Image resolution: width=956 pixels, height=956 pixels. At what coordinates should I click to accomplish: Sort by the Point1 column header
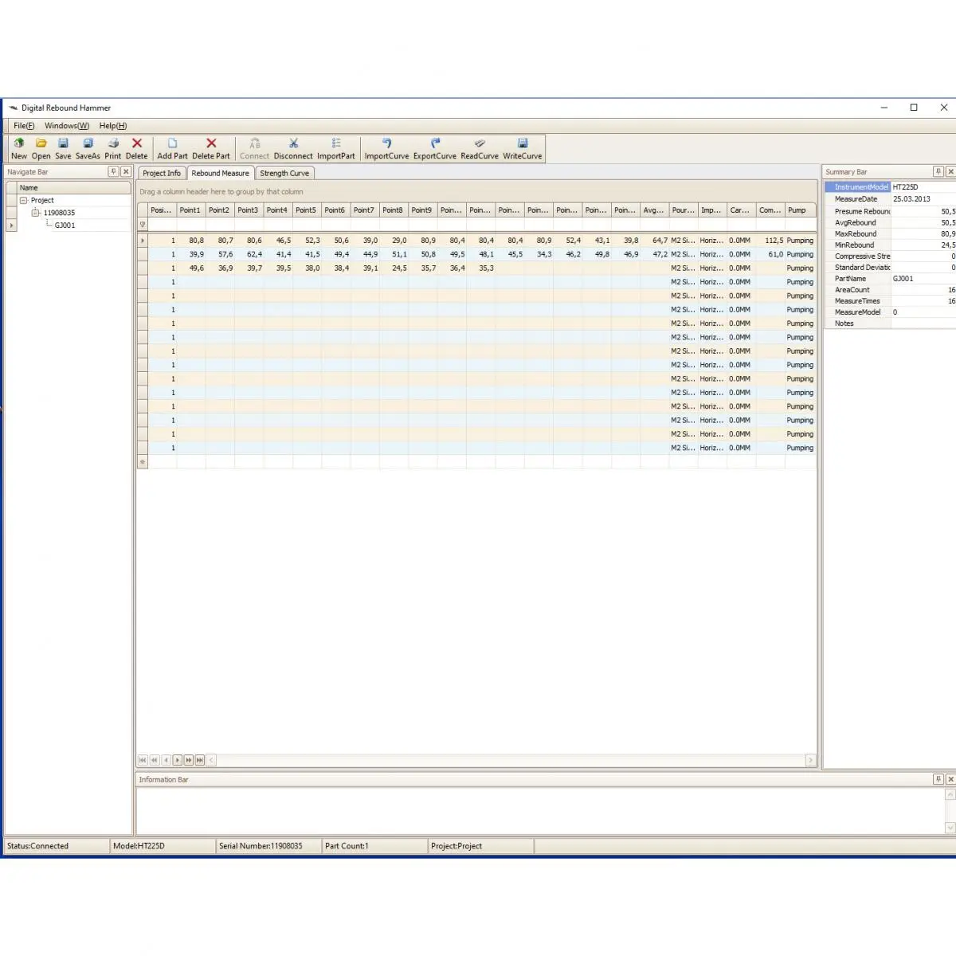pos(190,210)
